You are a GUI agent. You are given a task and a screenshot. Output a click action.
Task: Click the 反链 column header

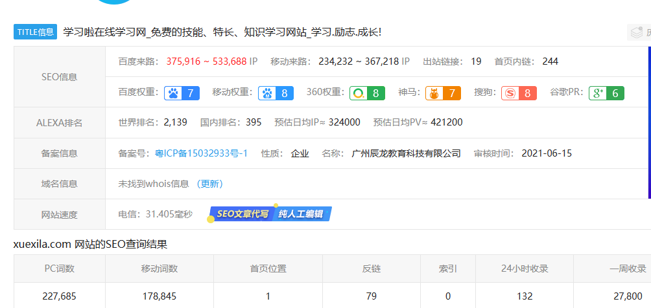pos(372,269)
